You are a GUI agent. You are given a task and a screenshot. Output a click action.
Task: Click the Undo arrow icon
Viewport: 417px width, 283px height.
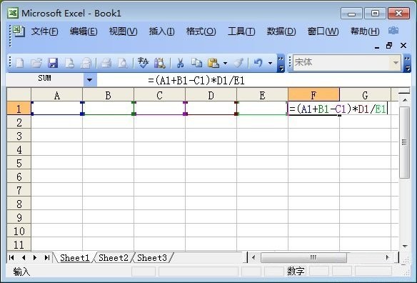258,63
